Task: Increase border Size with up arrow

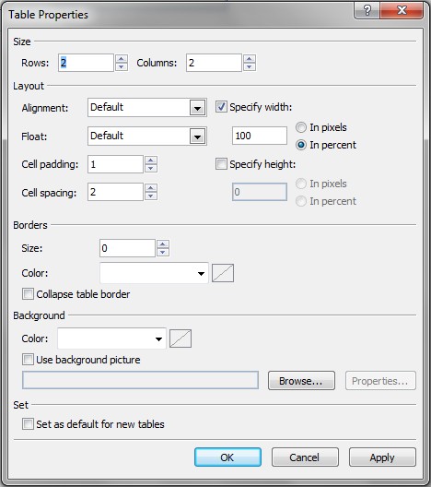Action: click(163, 244)
